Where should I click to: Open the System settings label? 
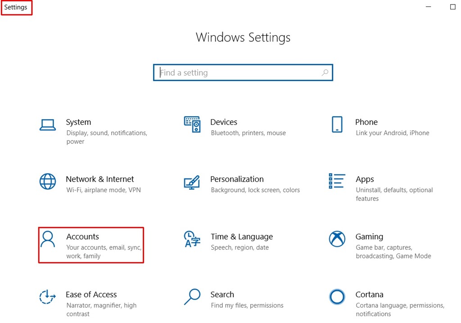[x=78, y=122]
